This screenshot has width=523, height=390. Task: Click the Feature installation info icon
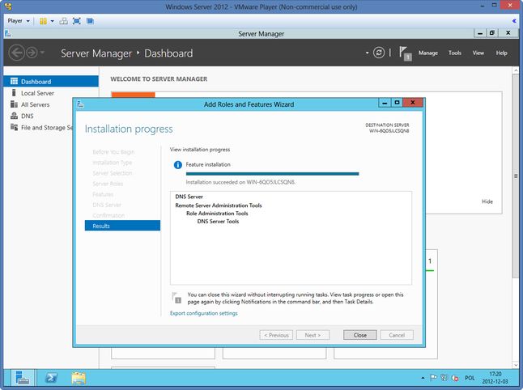click(x=178, y=165)
